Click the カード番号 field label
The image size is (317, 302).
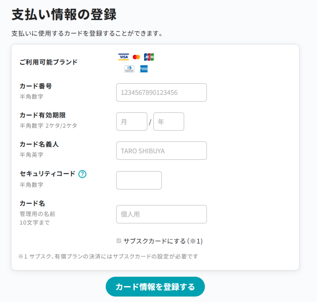click(x=36, y=86)
